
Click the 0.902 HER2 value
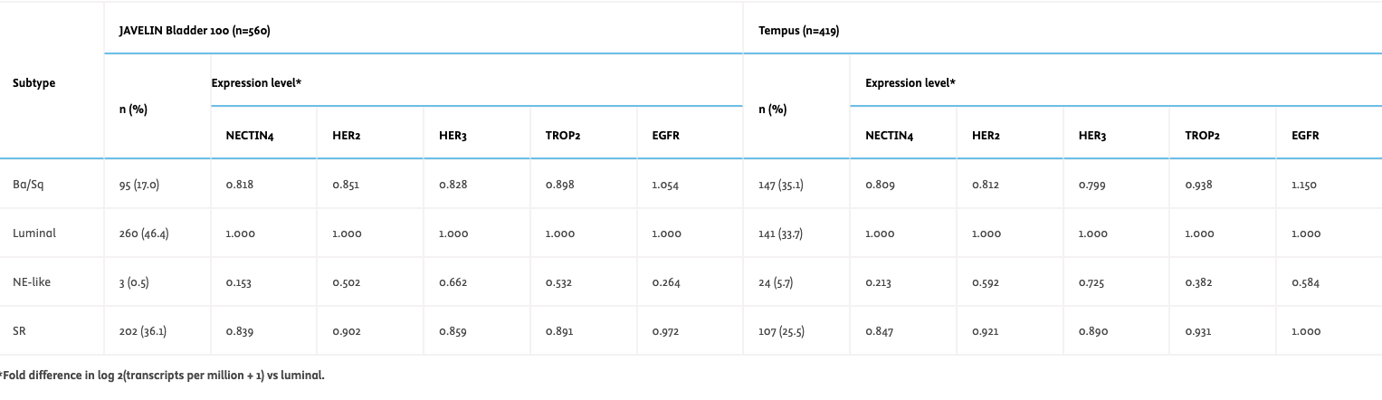[347, 331]
